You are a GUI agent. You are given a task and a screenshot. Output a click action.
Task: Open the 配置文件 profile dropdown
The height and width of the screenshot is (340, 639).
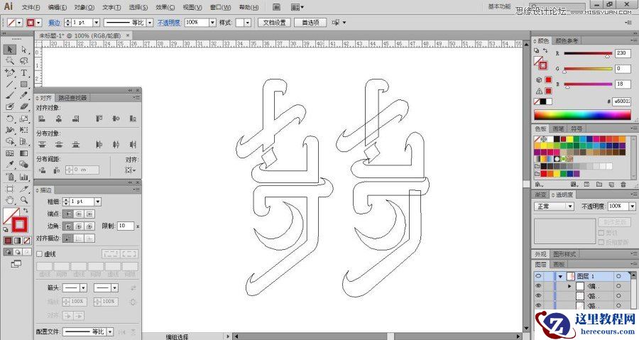110,332
